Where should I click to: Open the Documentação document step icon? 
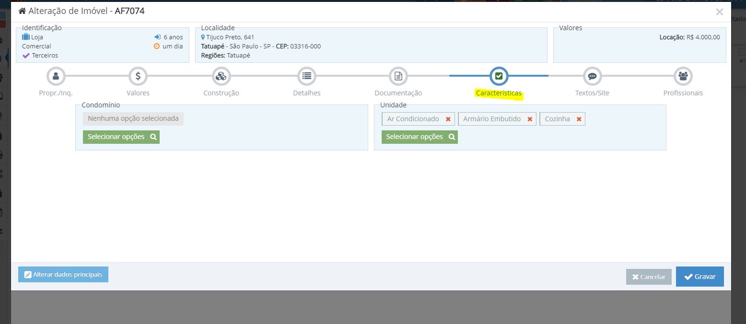click(x=398, y=76)
